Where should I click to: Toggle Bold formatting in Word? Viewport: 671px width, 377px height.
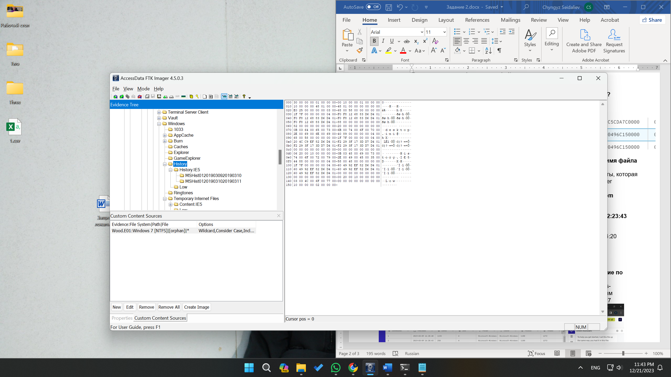374,41
